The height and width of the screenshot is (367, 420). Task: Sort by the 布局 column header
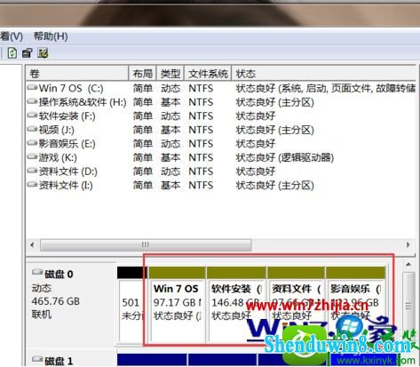coord(143,73)
